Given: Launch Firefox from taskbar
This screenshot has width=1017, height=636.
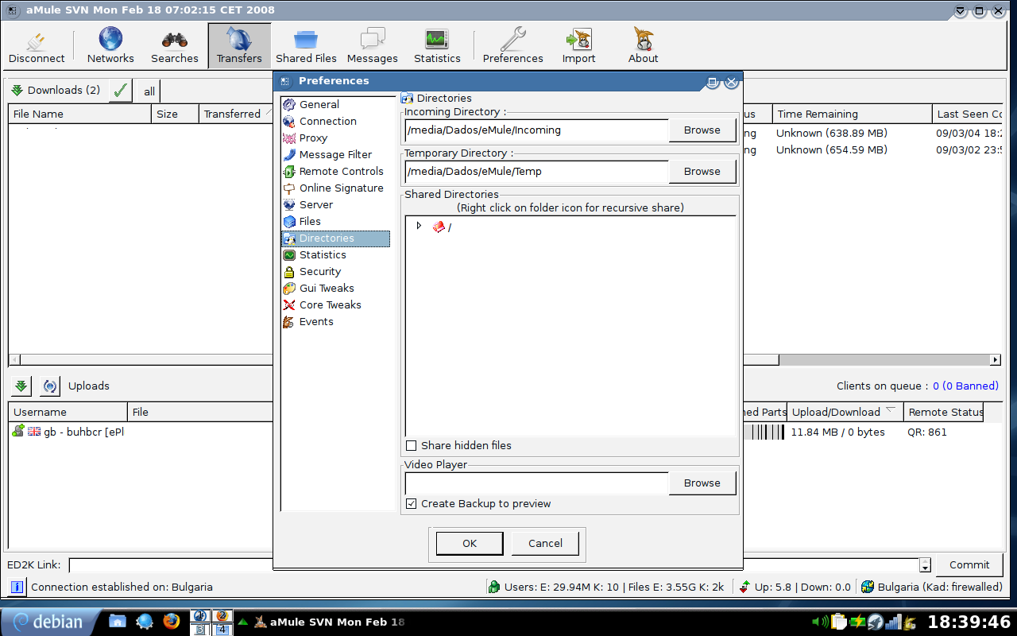Looking at the screenshot, I should click(171, 621).
